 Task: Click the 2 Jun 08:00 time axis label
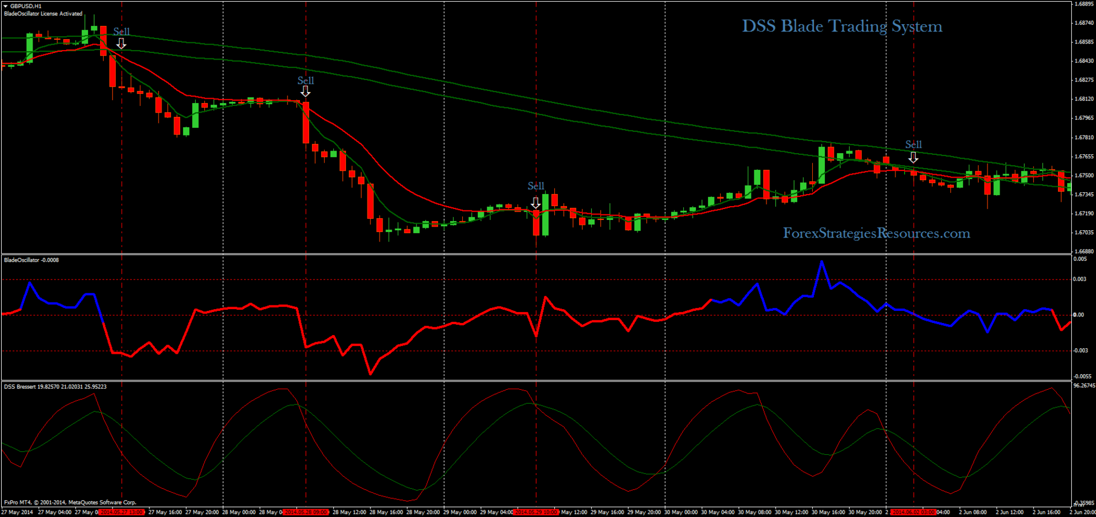972,512
